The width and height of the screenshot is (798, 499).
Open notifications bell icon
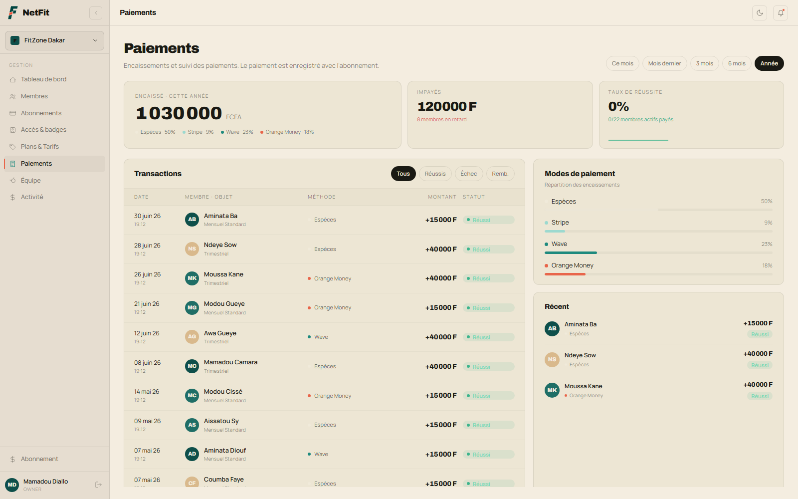click(781, 13)
